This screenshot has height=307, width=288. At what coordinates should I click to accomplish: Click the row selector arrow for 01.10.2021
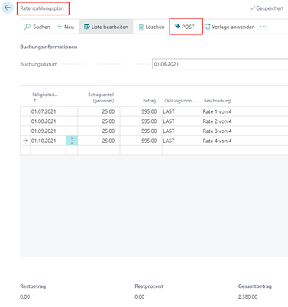[25, 141]
